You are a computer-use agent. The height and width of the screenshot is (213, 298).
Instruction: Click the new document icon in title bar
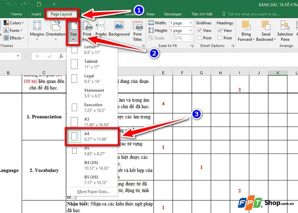tap(39, 4)
